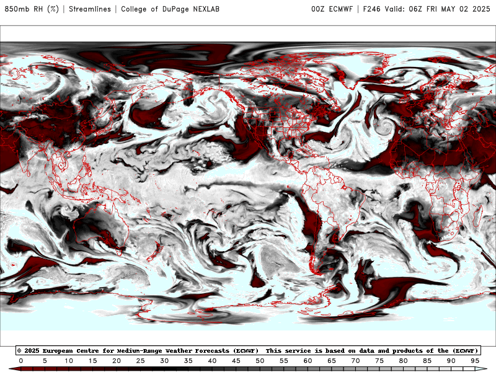Click the "70" value on the color scale
The width and height of the screenshot is (496, 372).
(x=355, y=361)
